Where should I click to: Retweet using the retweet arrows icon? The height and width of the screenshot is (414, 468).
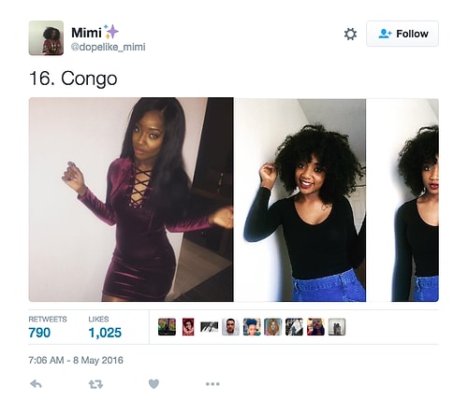[x=95, y=384]
